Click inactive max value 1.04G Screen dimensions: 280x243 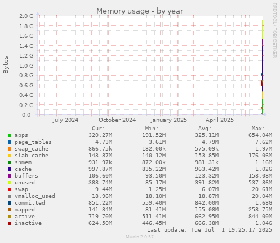[x=264, y=223]
